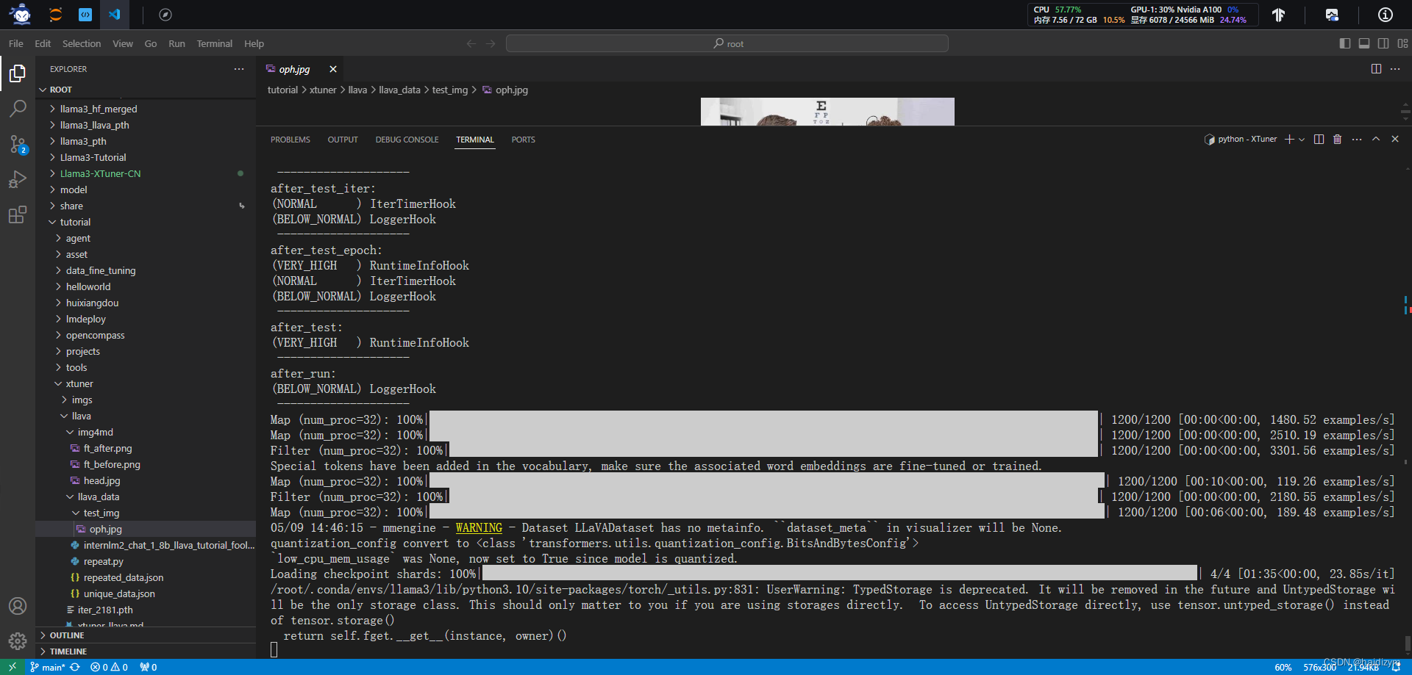The height and width of the screenshot is (675, 1412).
Task: Open editor more actions ellipsis
Action: (x=1395, y=68)
